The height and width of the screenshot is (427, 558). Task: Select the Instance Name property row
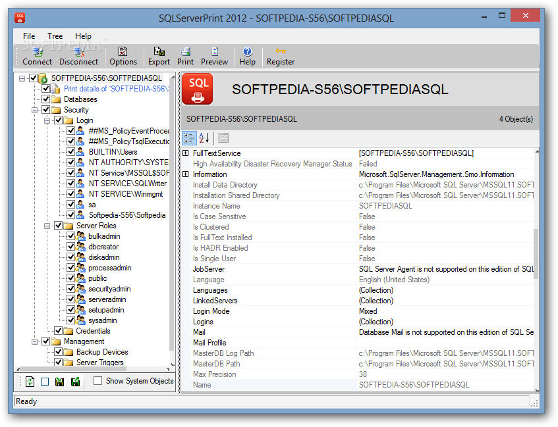point(358,206)
